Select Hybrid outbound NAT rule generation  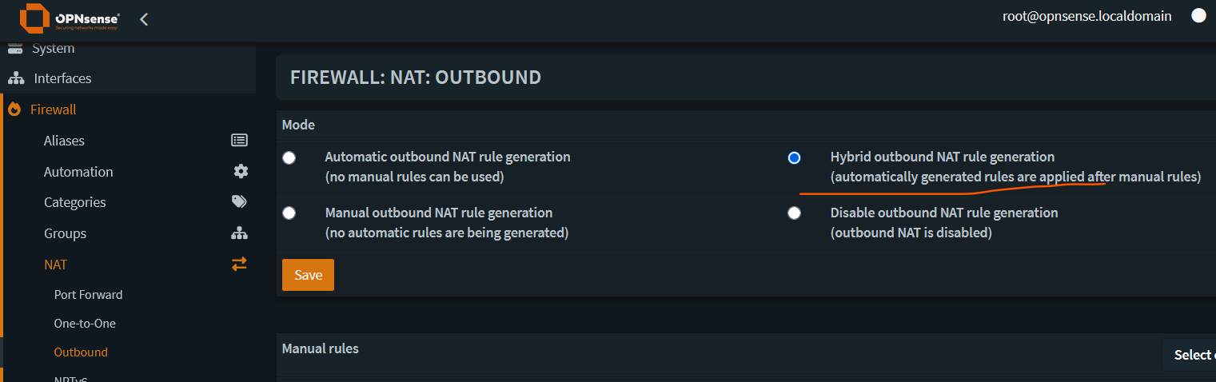coord(794,158)
